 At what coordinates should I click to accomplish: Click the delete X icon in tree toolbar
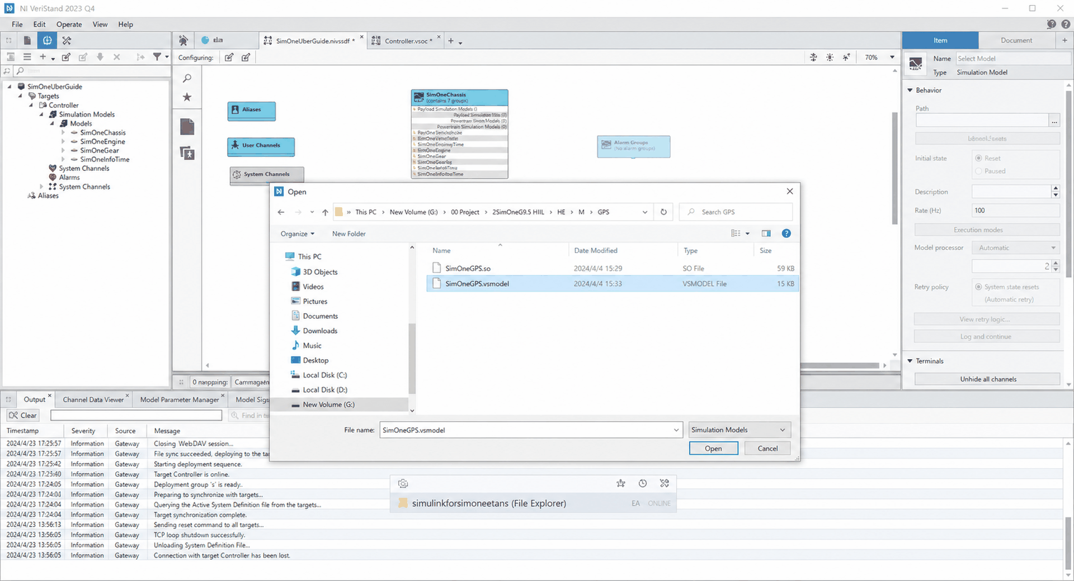(117, 57)
